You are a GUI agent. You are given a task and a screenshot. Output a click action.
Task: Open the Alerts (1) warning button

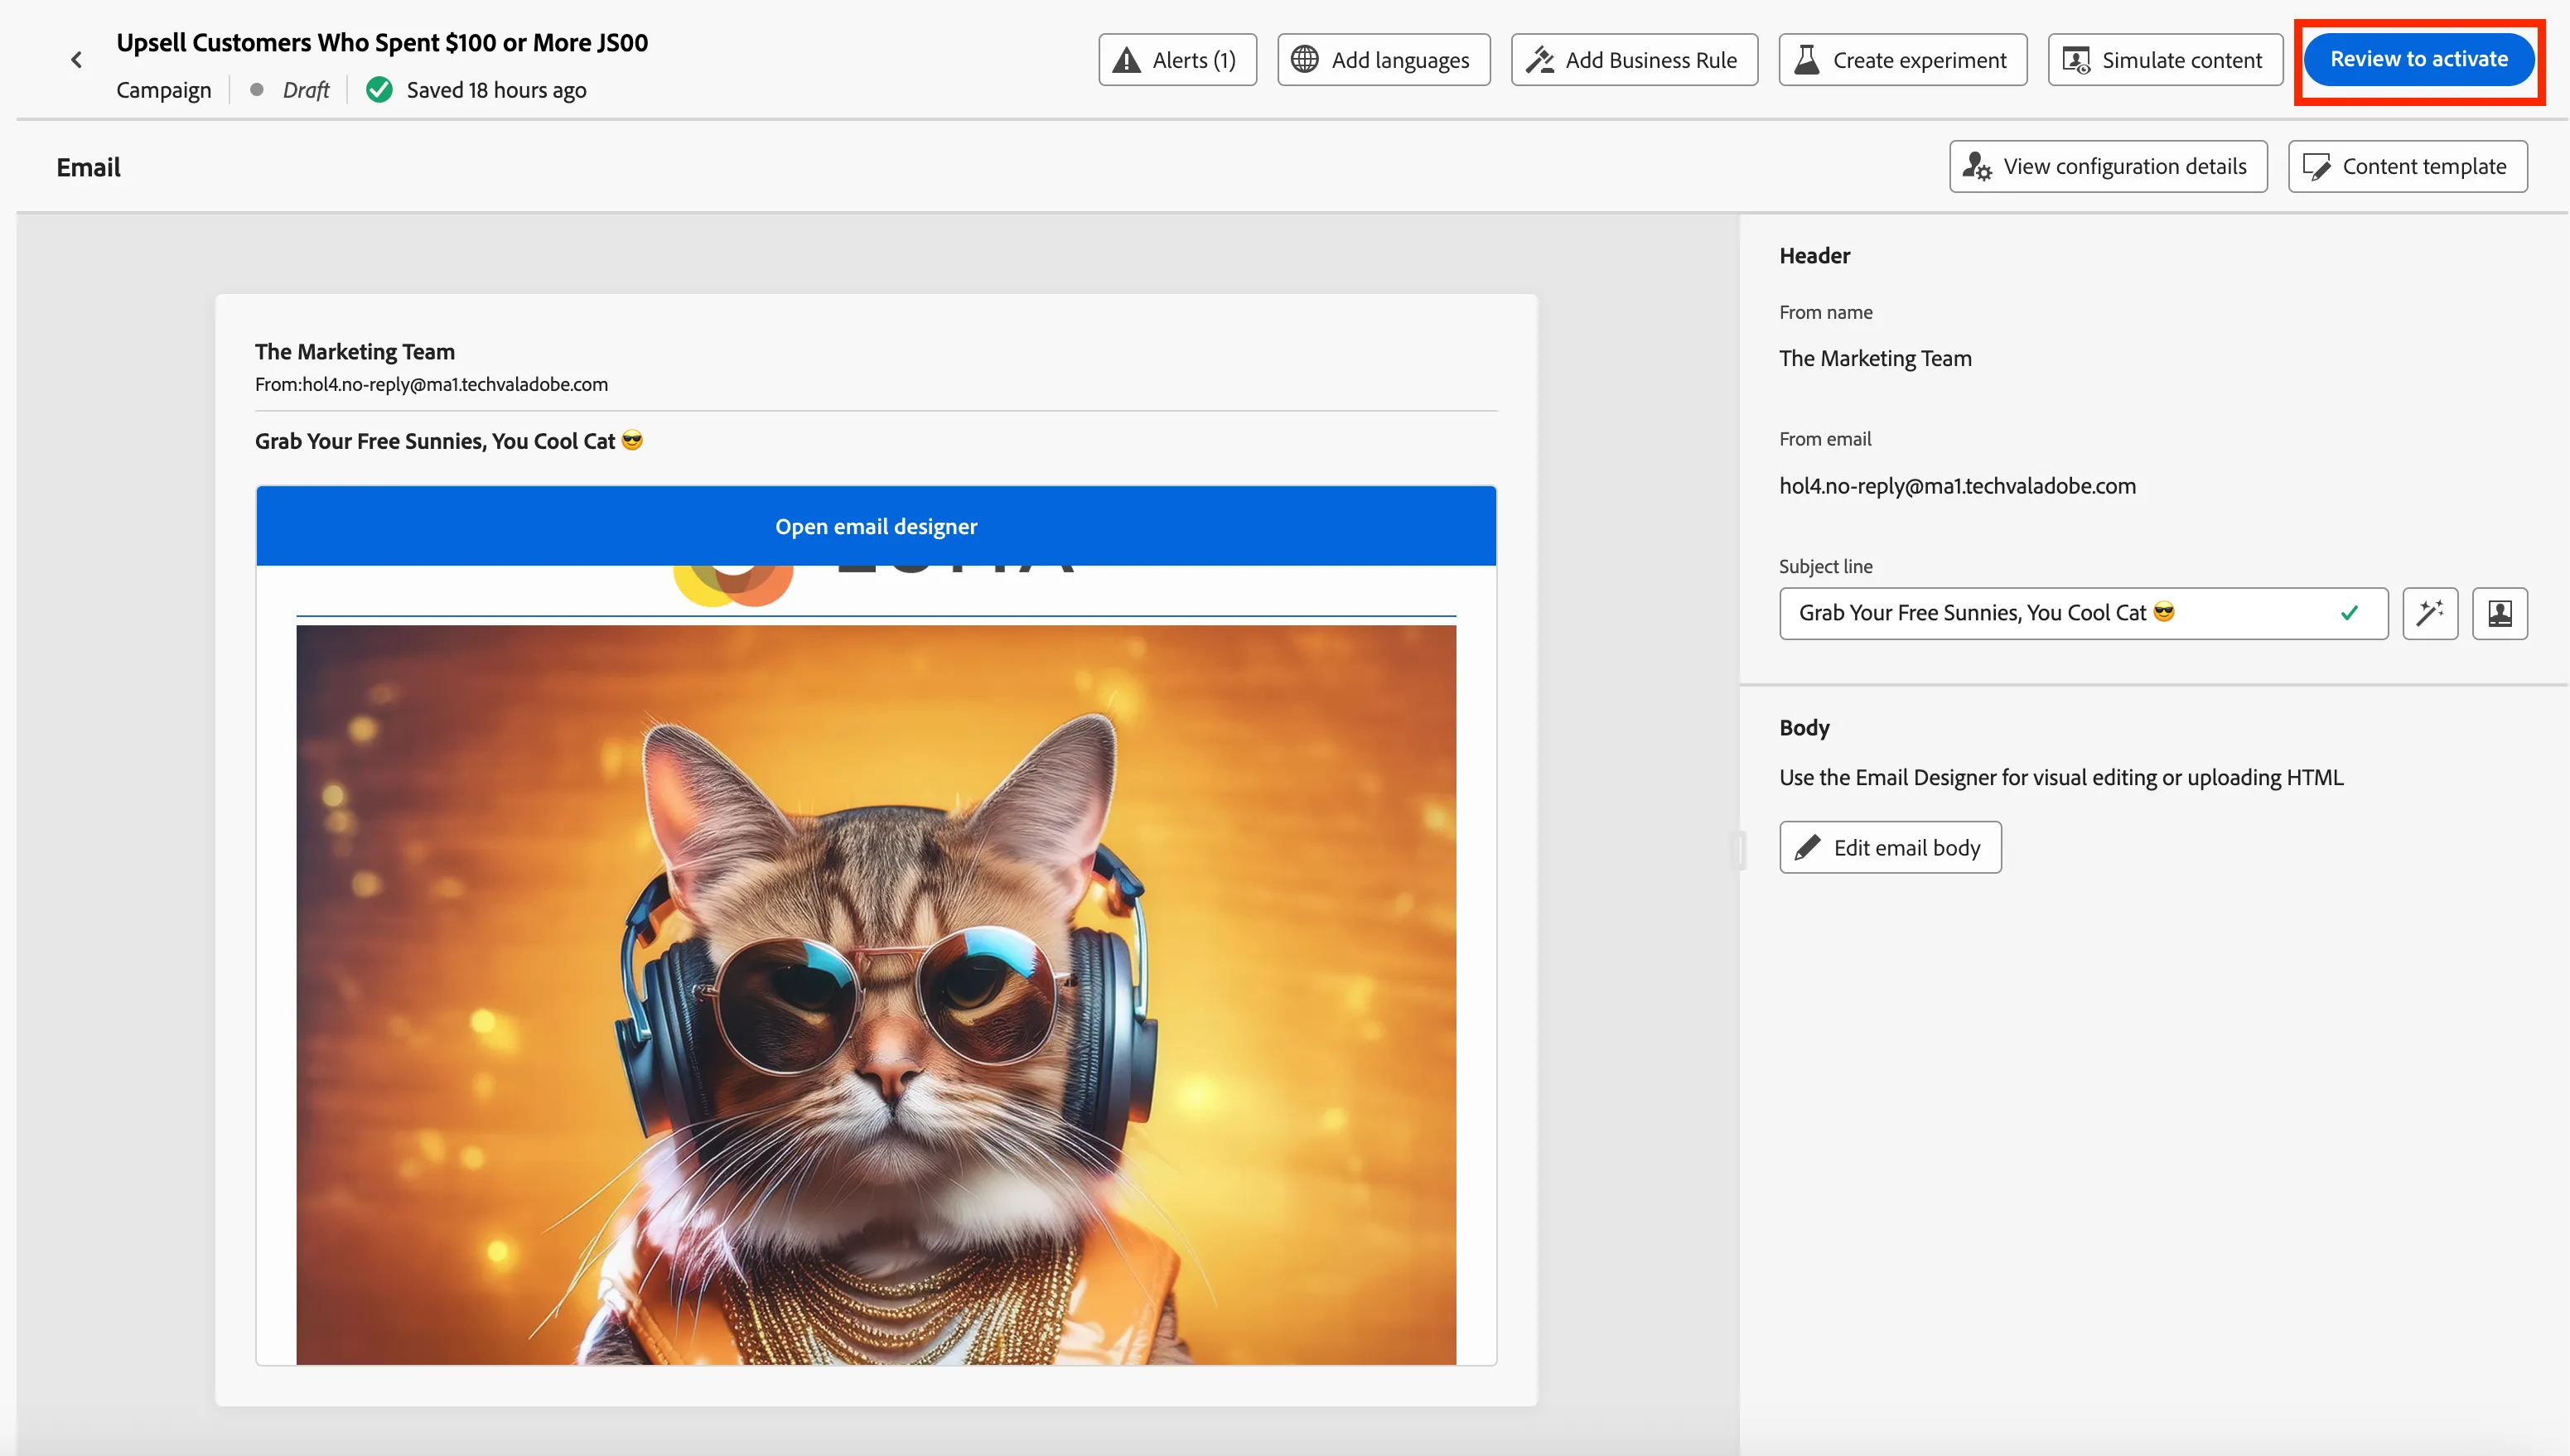click(1177, 60)
